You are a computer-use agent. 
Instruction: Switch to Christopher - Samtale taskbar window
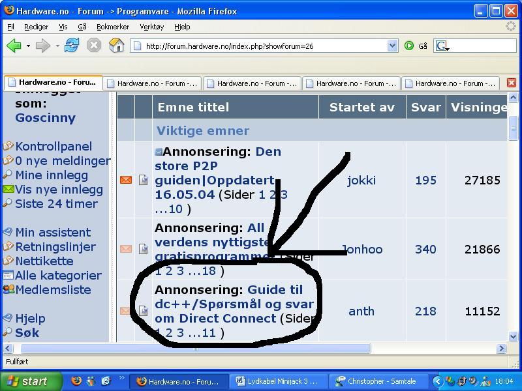[378, 381]
